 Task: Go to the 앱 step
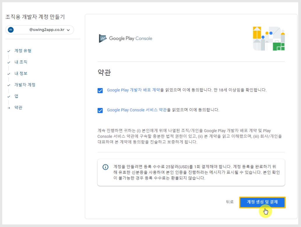pos(16,96)
